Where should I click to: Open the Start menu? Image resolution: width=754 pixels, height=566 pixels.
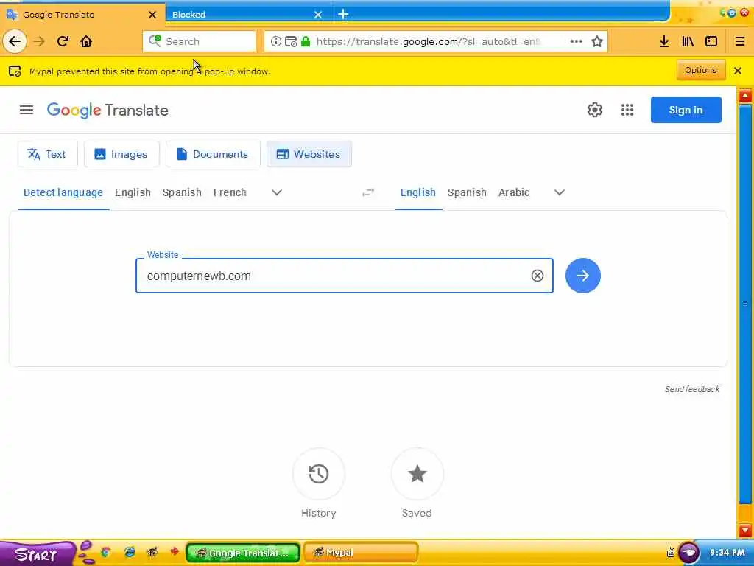pos(36,554)
